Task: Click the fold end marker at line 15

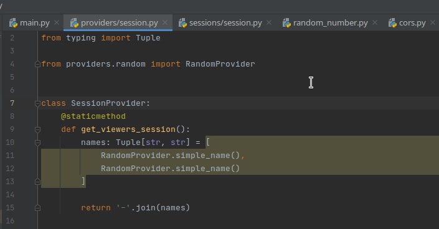Action: point(37,208)
